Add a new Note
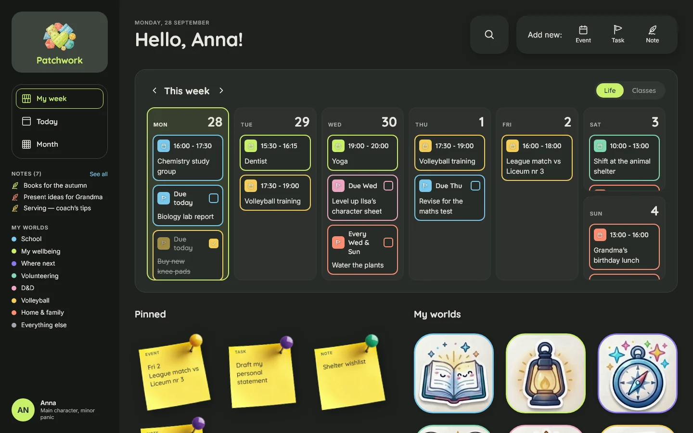The image size is (693, 433). point(652,35)
